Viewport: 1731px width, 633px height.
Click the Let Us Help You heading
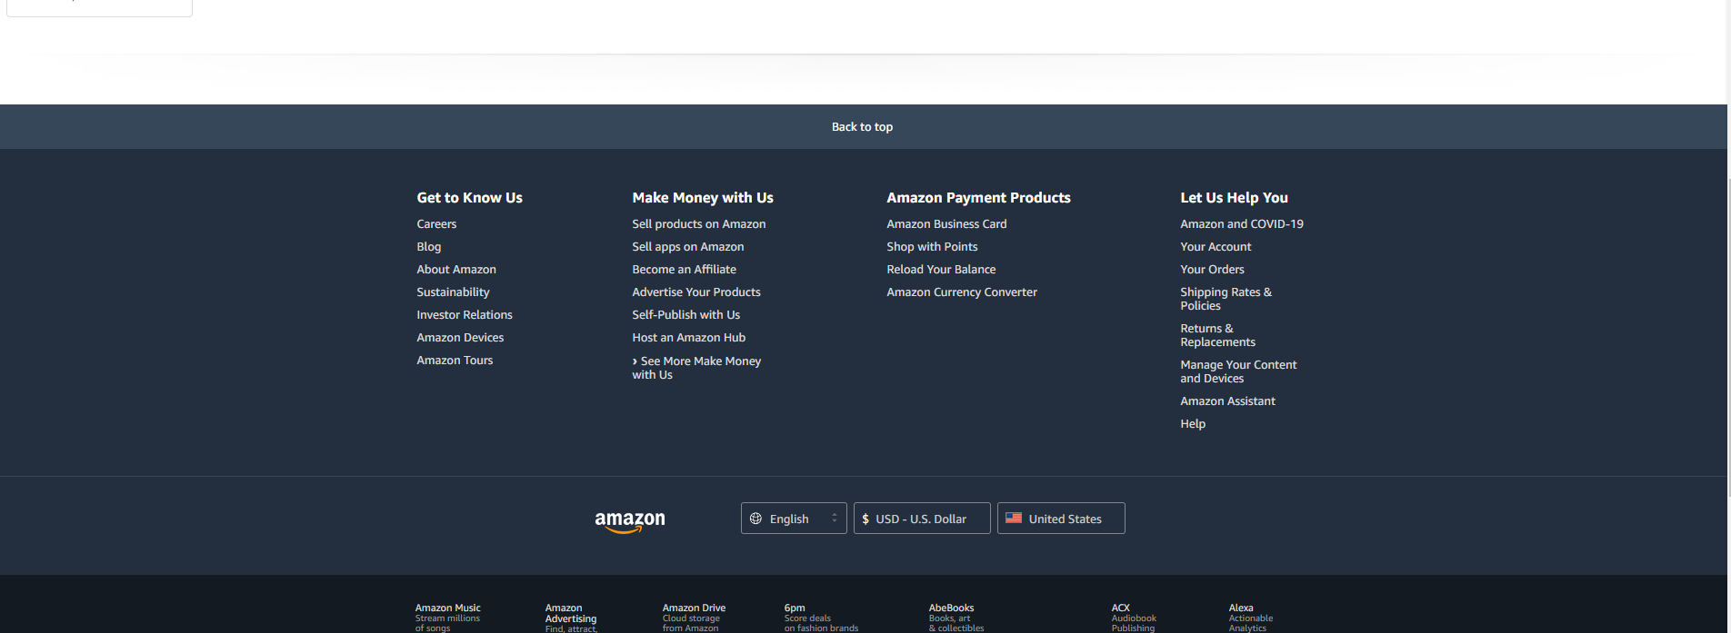tap(1234, 198)
